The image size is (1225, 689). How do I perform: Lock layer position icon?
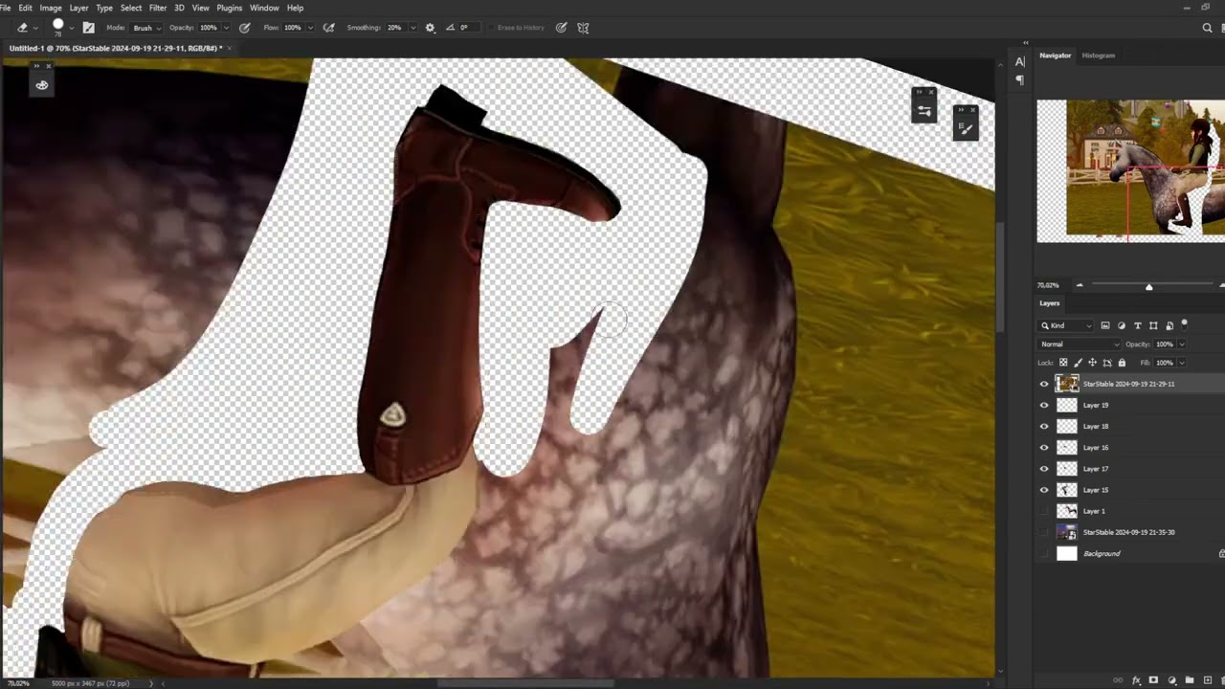(x=1092, y=363)
